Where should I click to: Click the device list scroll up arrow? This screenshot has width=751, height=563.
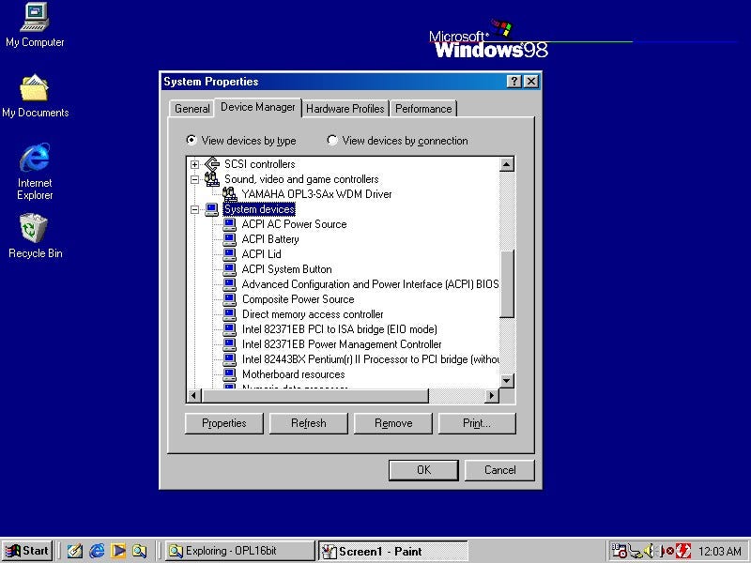pos(507,164)
